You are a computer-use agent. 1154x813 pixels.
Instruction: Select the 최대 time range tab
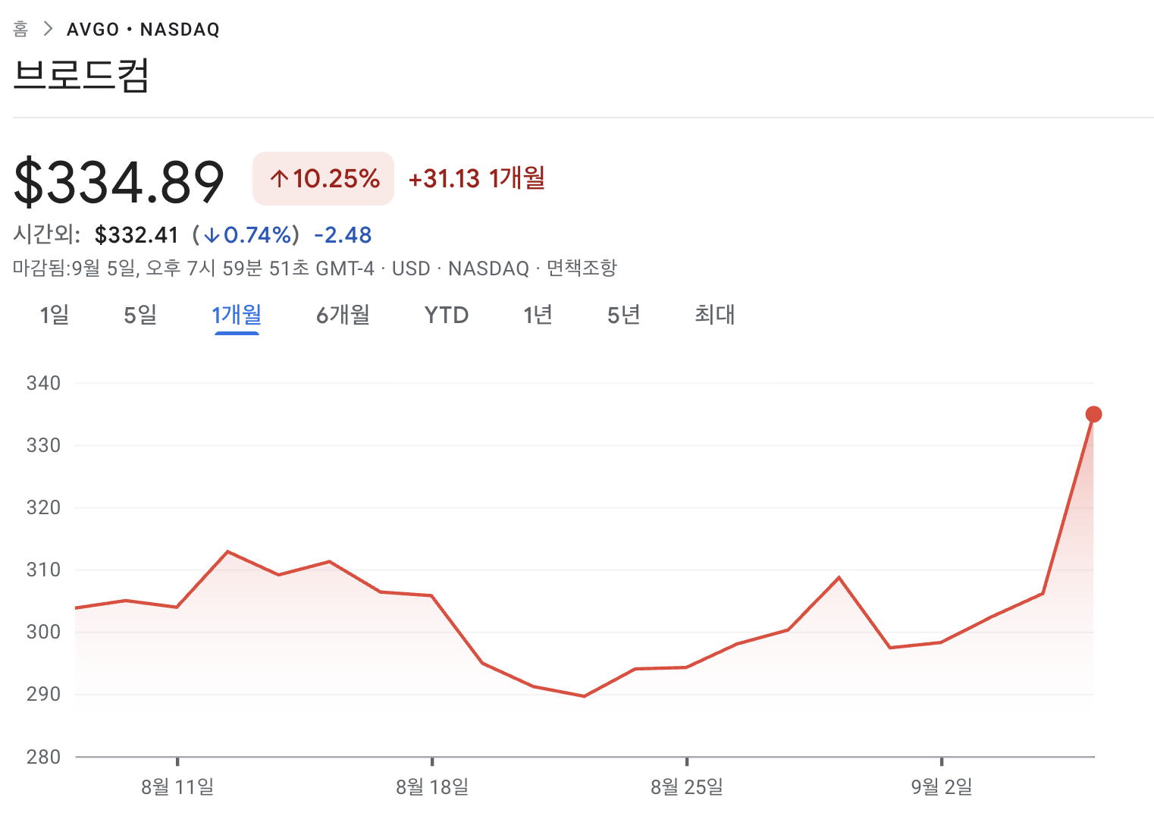point(714,315)
